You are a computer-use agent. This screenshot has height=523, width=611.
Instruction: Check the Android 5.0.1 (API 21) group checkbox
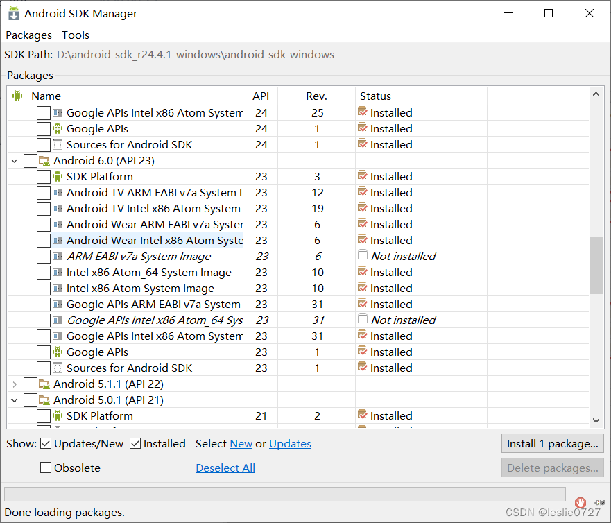(x=31, y=400)
